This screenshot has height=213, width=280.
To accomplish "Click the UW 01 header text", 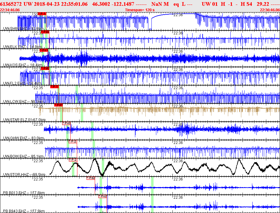I will pos(209,4).
